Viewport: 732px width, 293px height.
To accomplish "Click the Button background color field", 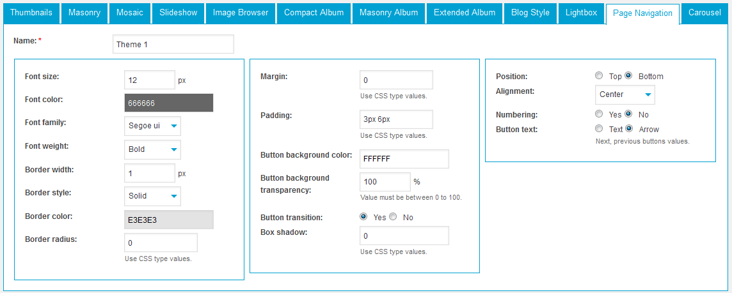I will click(x=404, y=159).
